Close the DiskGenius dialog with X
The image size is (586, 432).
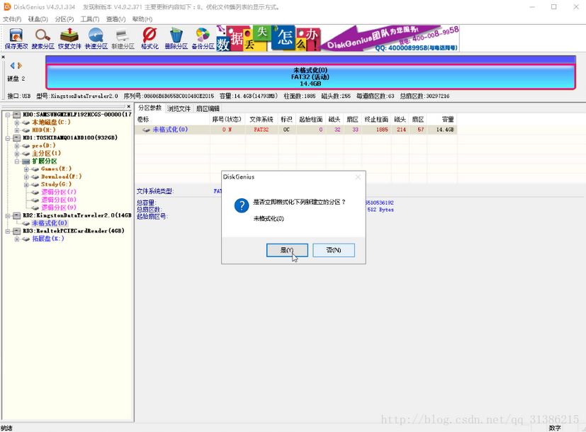(358, 177)
